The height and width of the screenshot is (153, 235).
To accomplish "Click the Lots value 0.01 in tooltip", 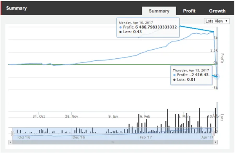I will pyautogui.click(x=191, y=79).
